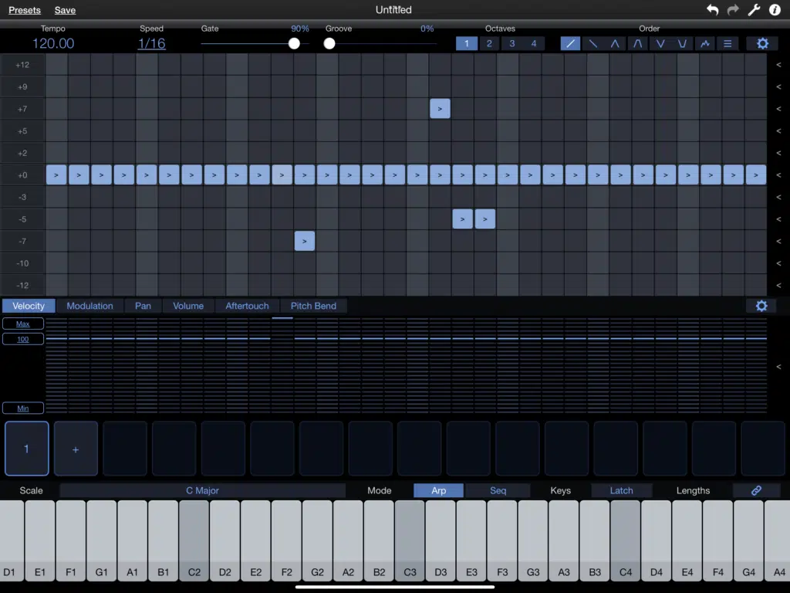Screen dimensions: 790x593
Task: Click row arrow beside +5
Action: coord(778,131)
